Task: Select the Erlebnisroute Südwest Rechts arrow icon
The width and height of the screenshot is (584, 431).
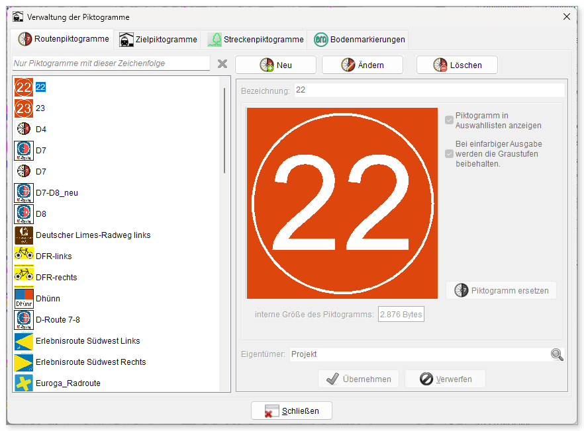Action: click(x=24, y=362)
